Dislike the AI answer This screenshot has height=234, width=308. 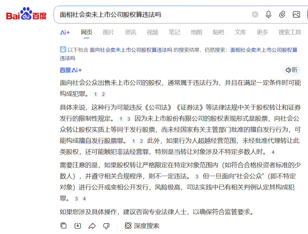106,226
